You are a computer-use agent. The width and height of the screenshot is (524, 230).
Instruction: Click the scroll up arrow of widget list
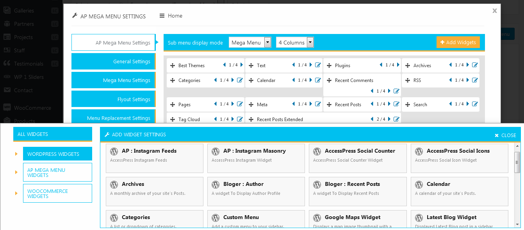point(517,146)
